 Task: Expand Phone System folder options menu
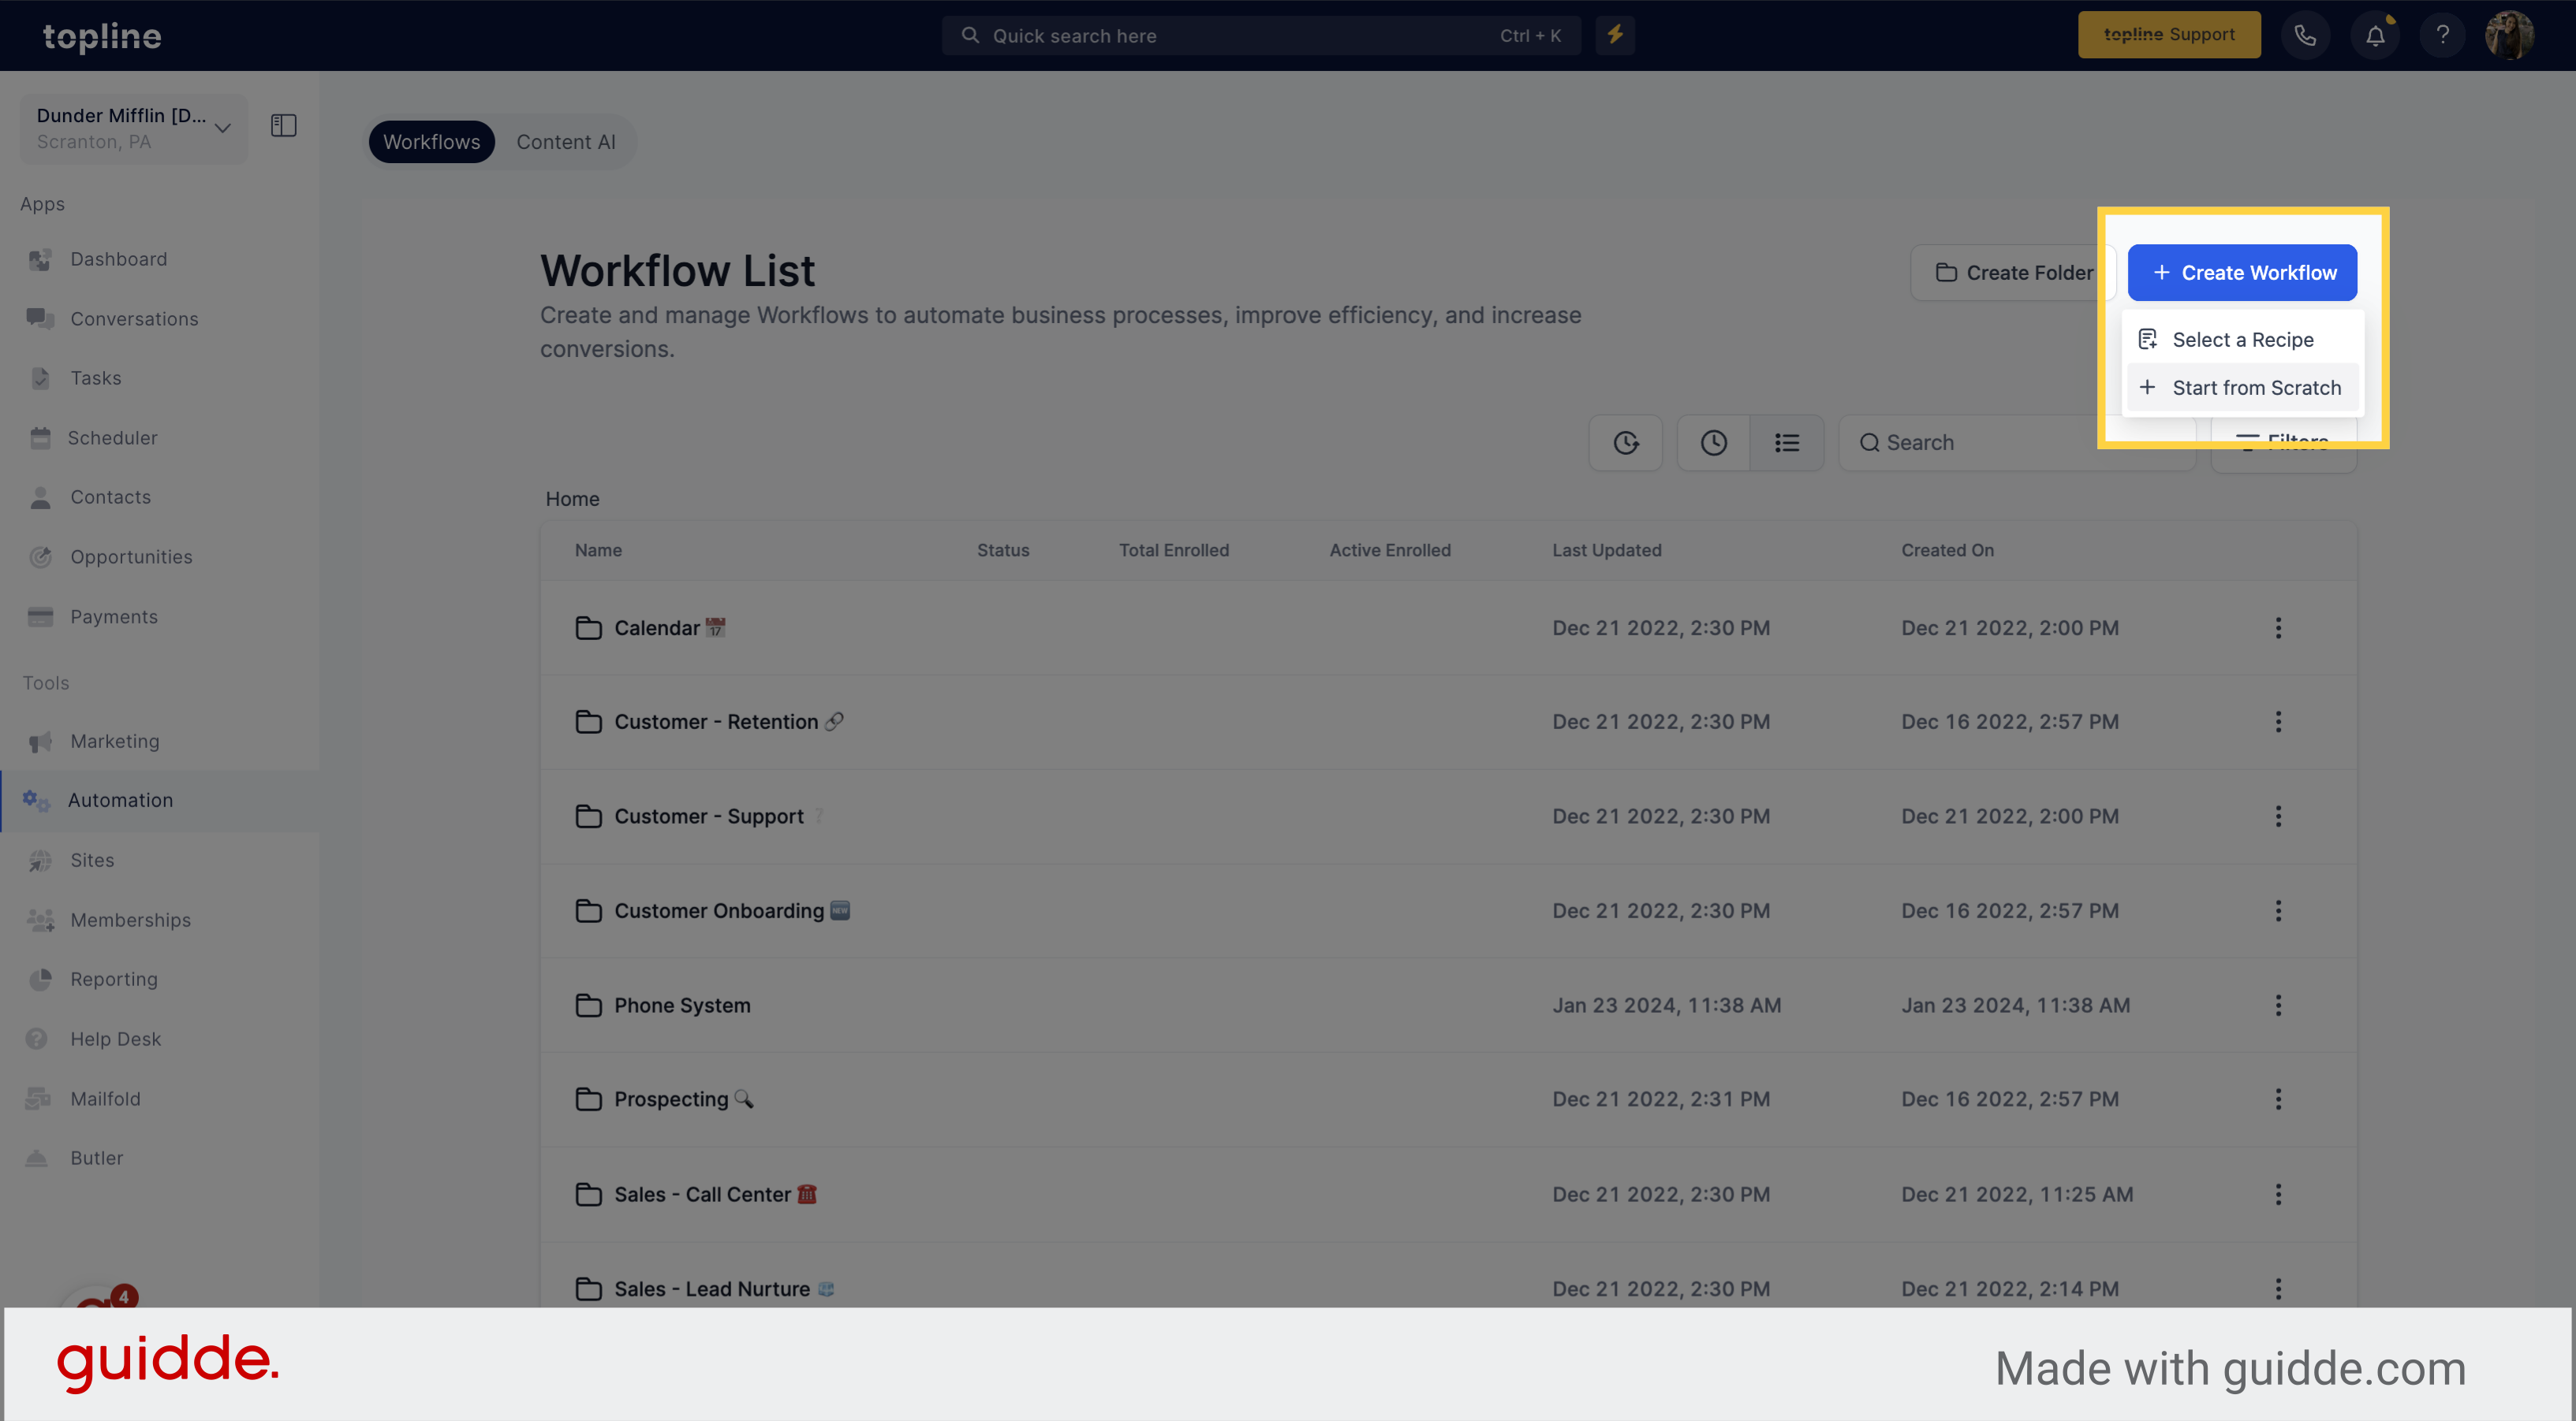[2279, 1006]
